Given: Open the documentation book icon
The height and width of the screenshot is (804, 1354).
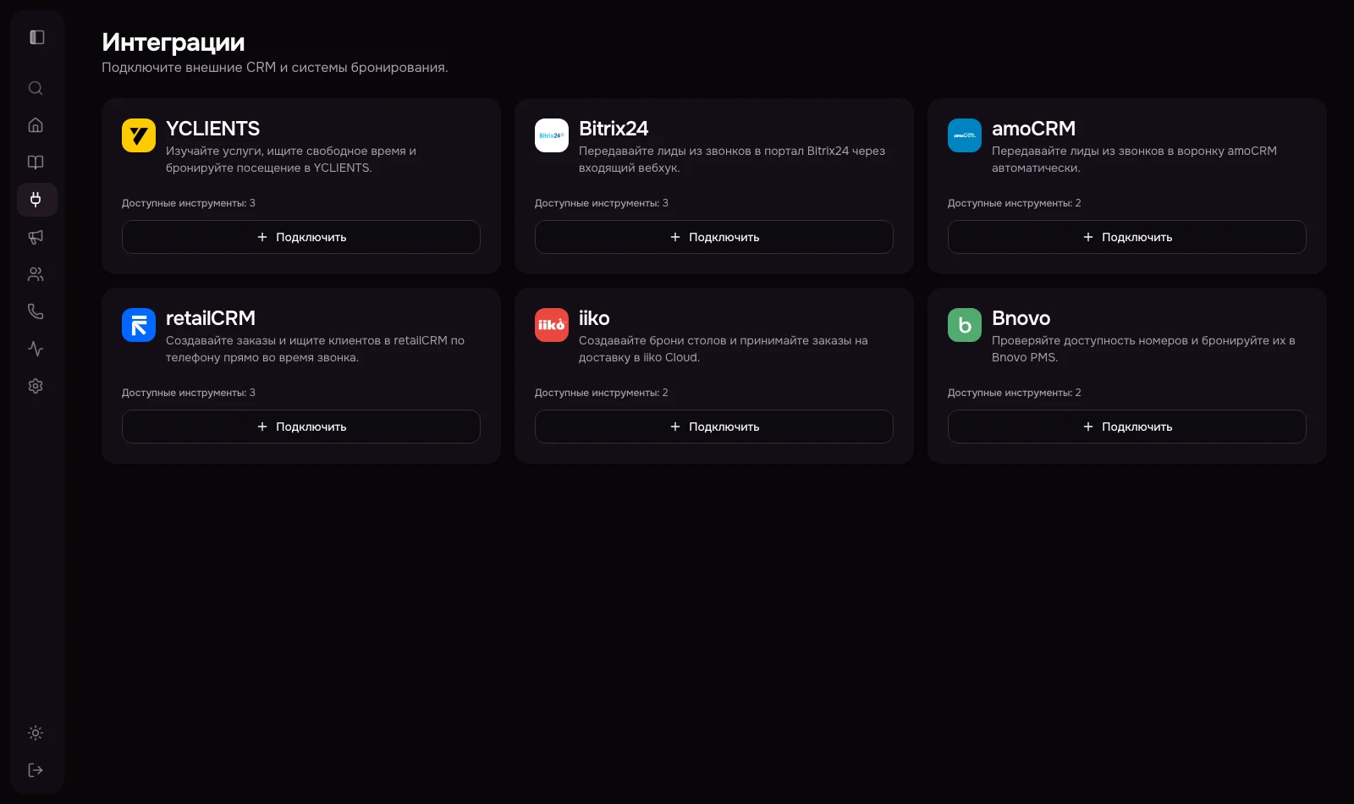Looking at the screenshot, I should (36, 162).
